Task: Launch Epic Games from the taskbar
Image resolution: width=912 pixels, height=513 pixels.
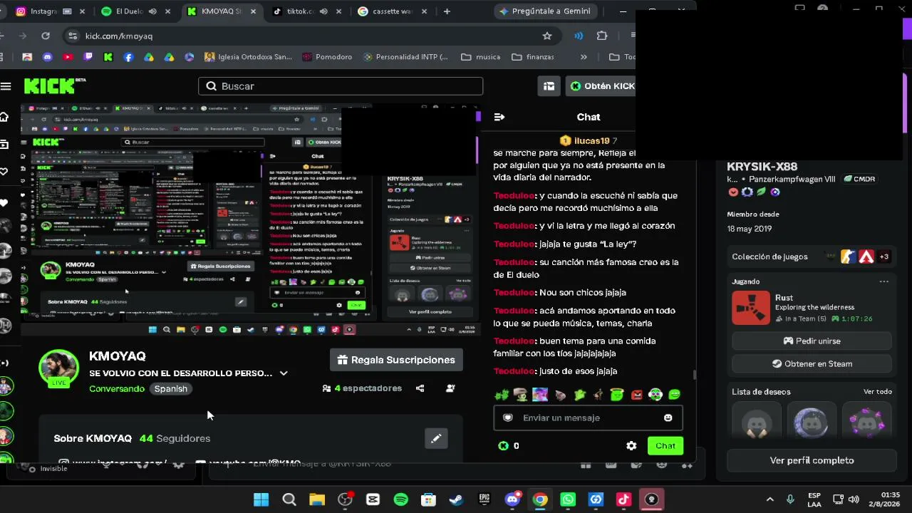Action: (x=484, y=499)
